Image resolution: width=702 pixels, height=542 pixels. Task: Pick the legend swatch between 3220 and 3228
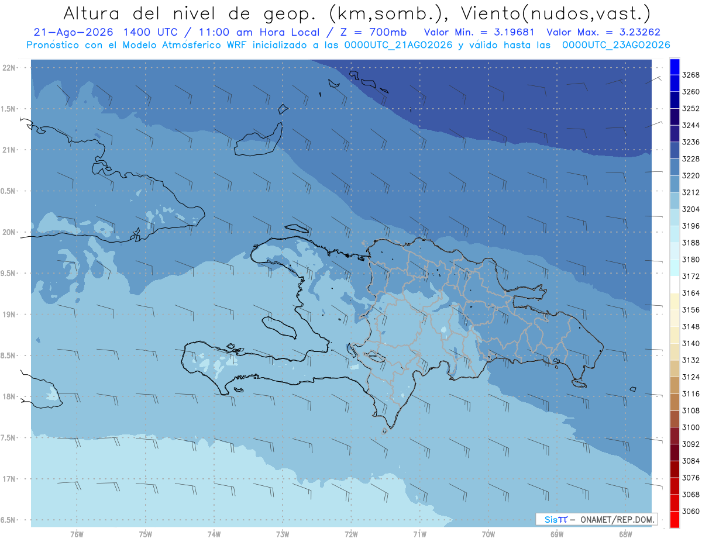pos(675,167)
